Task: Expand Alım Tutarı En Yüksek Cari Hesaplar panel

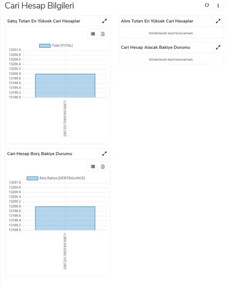Action: point(218,21)
